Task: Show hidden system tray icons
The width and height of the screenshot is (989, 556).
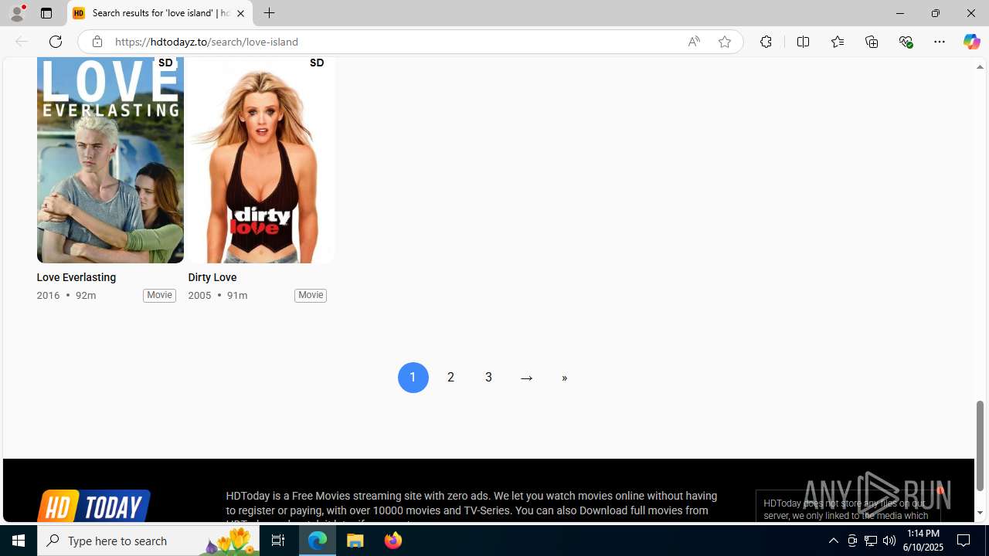Action: pyautogui.click(x=833, y=541)
